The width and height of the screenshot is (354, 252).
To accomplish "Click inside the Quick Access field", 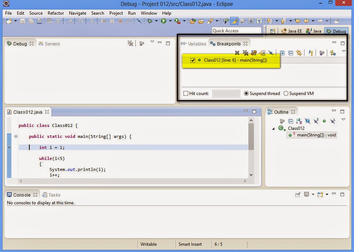I will coord(237,30).
